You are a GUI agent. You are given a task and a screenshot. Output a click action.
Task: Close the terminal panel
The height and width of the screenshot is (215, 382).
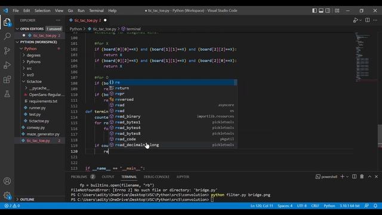(x=377, y=177)
